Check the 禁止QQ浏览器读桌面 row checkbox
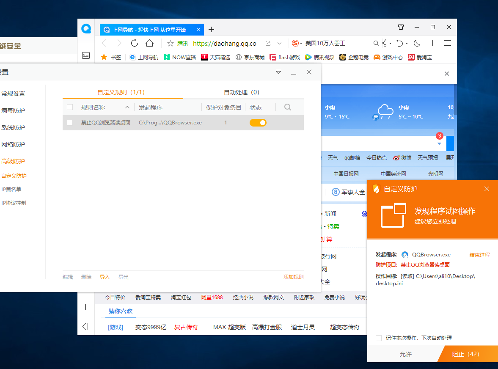The image size is (498, 369). coord(70,123)
